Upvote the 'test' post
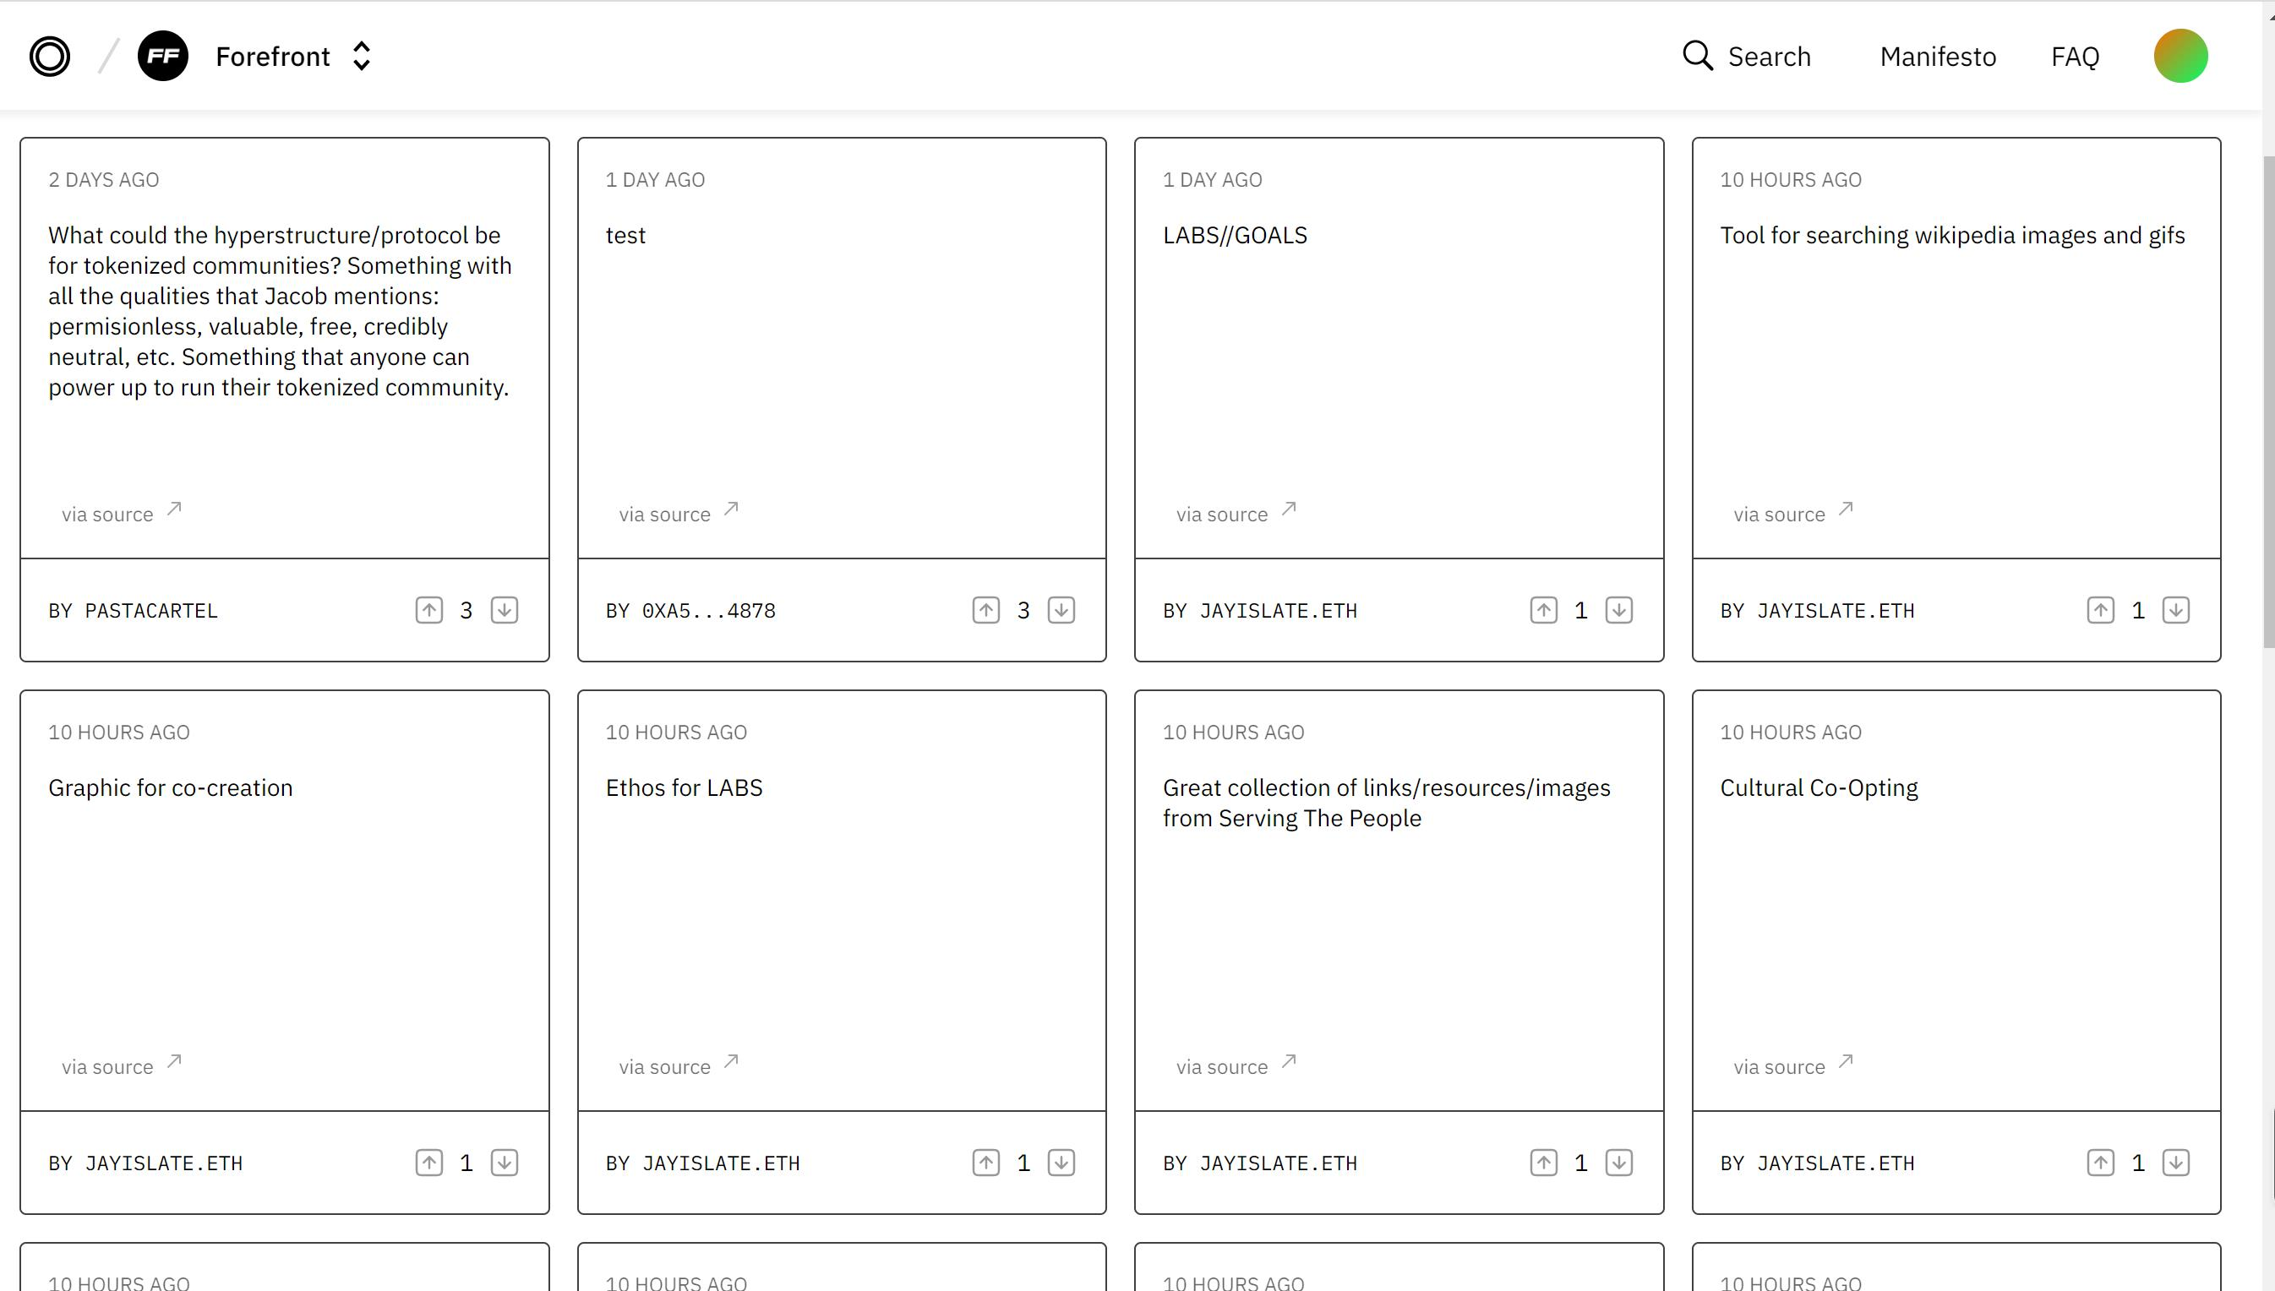 [x=986, y=610]
